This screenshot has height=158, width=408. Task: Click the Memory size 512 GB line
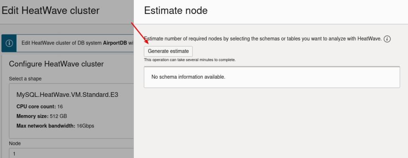[41, 116]
